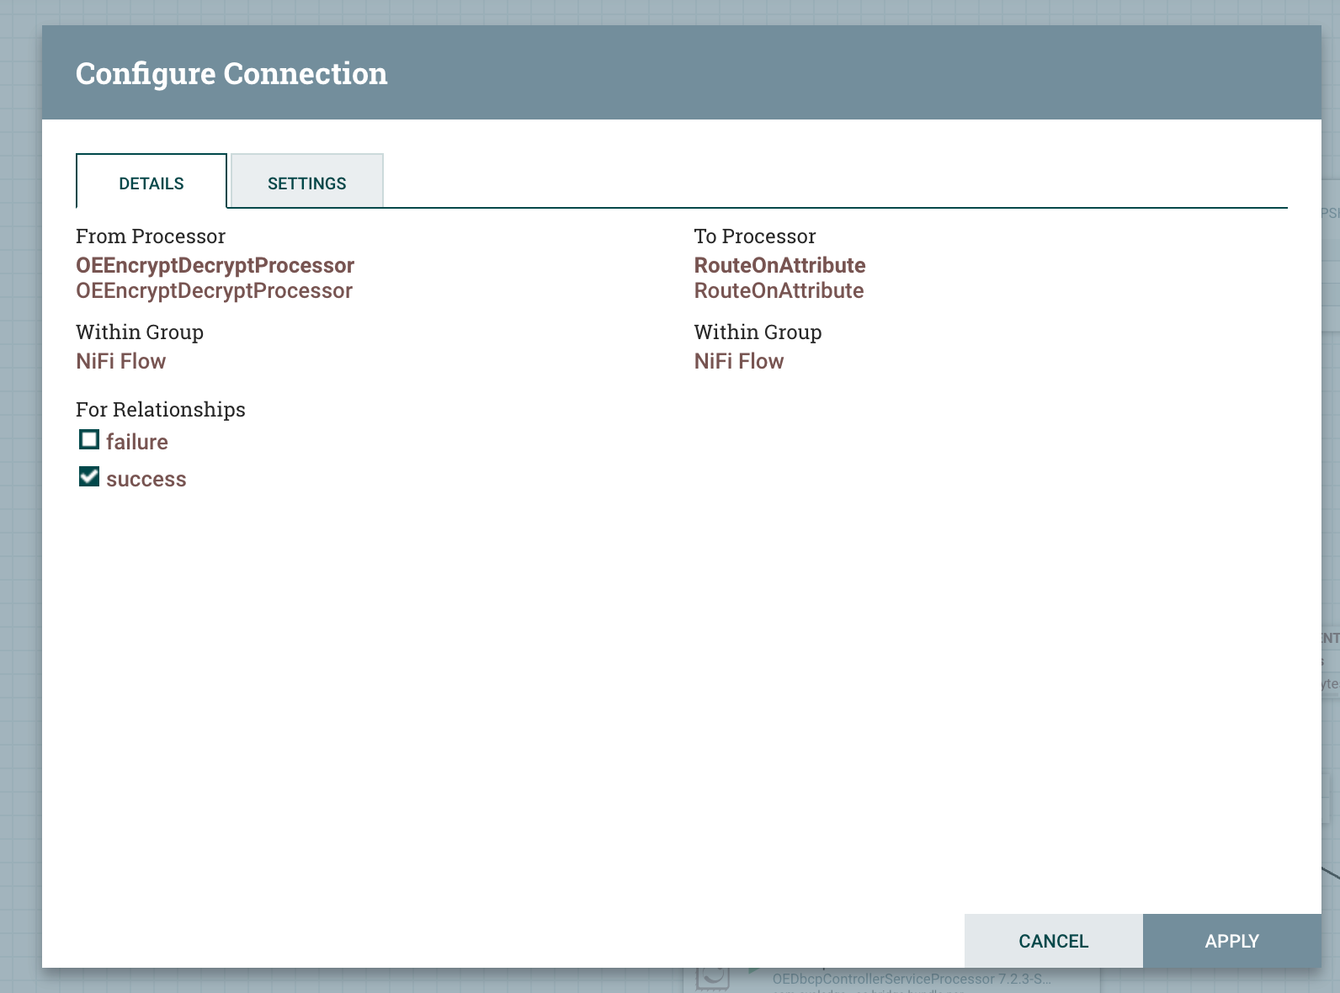Click NiFi Flow group under To Processor
The height and width of the screenshot is (993, 1340).
coord(738,361)
